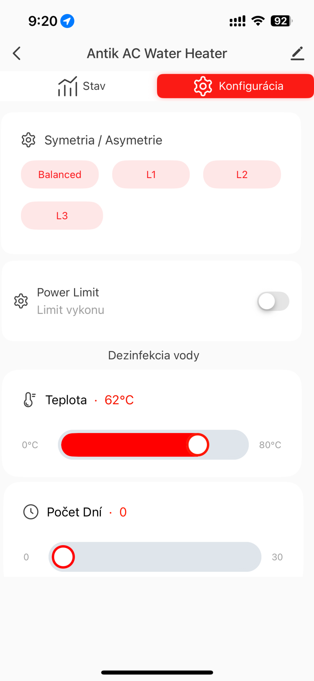Click the Teplota temperature slider handle
Screen dimensions: 314x681
click(198, 445)
